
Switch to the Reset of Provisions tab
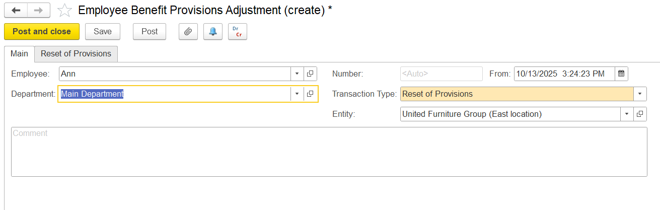76,54
